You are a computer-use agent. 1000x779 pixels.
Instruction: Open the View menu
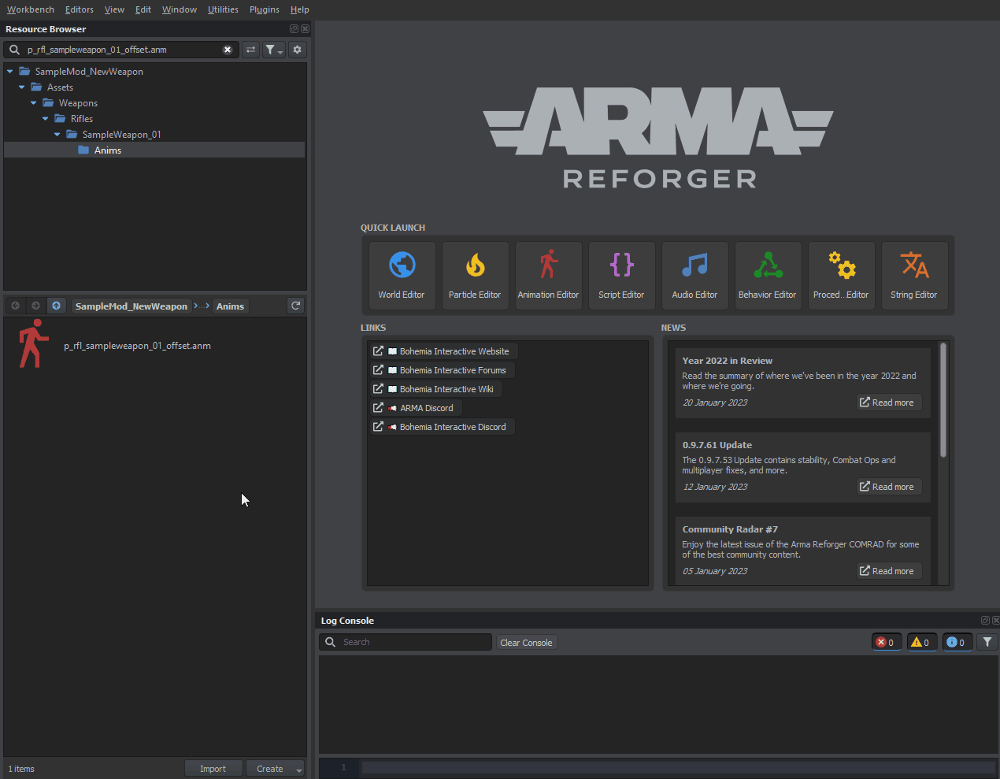click(114, 9)
